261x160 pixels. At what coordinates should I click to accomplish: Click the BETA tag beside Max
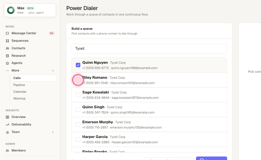point(30,8)
